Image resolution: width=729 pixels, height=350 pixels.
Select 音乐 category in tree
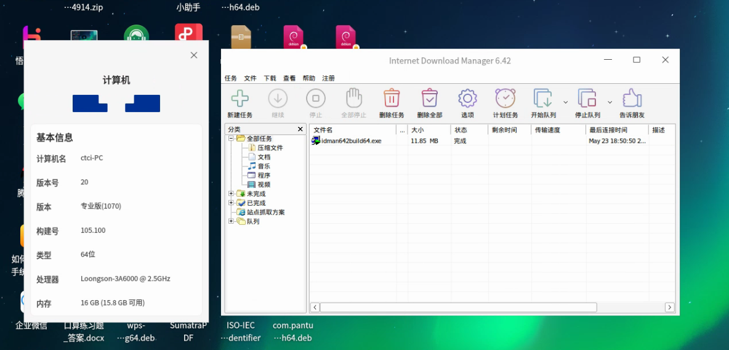tap(264, 166)
